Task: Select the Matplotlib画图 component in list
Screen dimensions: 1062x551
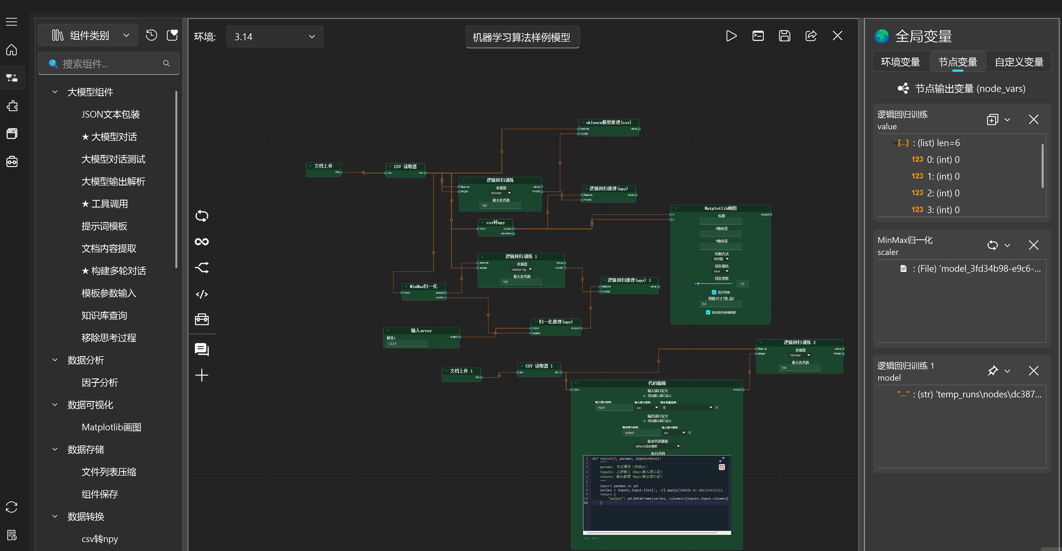Action: point(111,427)
